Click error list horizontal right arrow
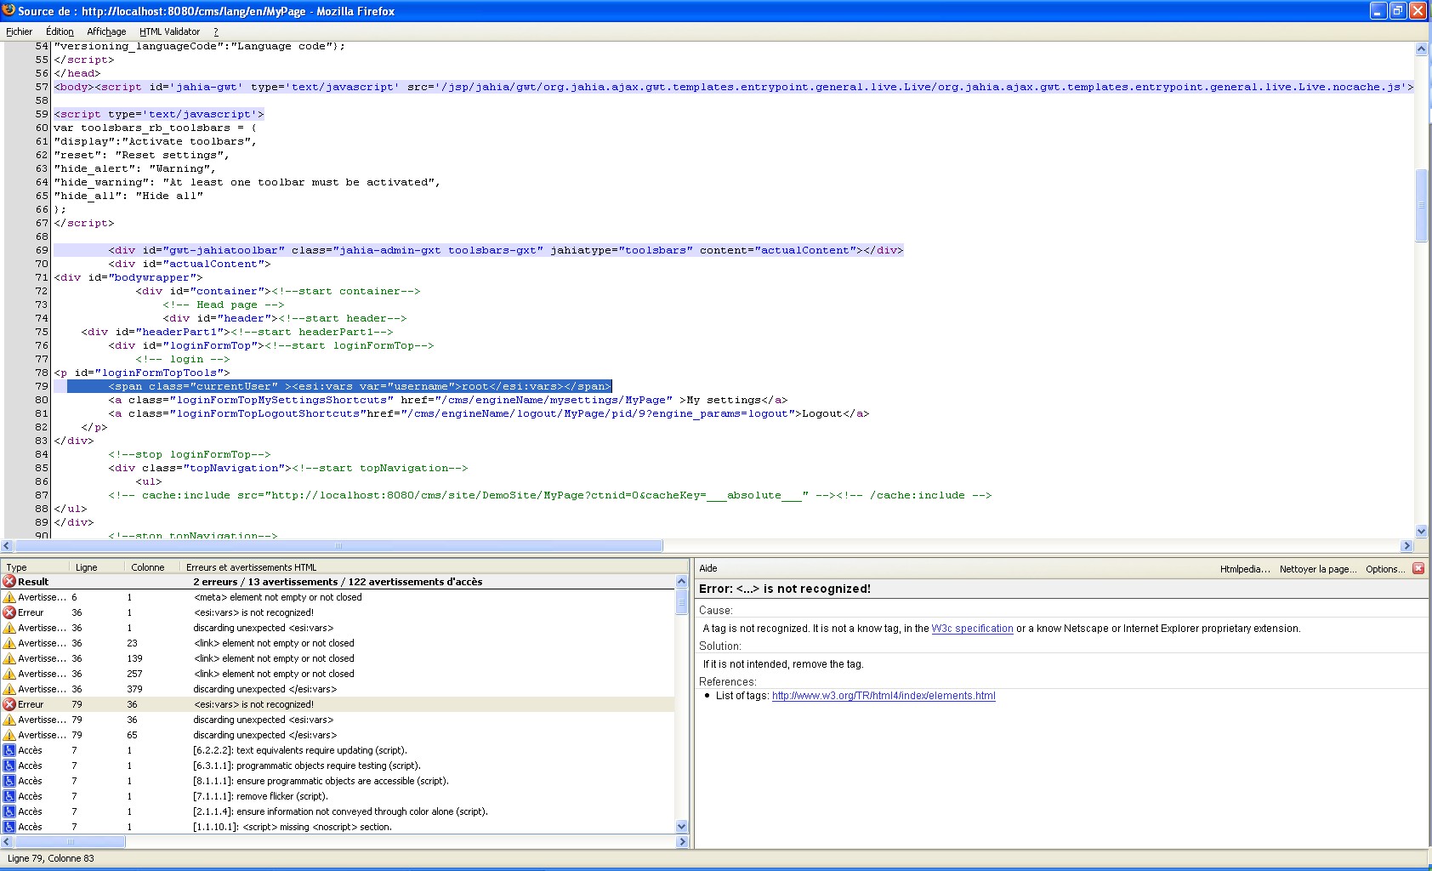The height and width of the screenshot is (871, 1432). (x=681, y=841)
